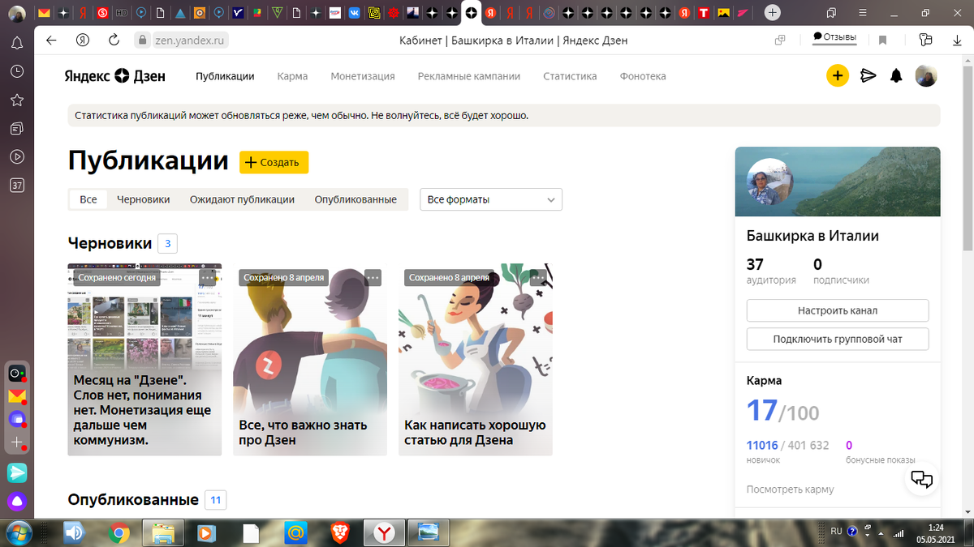
Task: Open a new browser tab with plus
Action: pyautogui.click(x=773, y=13)
